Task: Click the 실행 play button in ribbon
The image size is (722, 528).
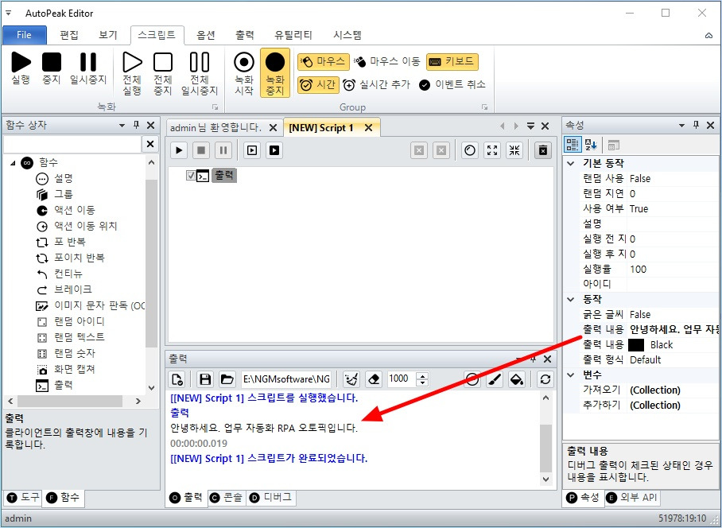Action: point(21,68)
